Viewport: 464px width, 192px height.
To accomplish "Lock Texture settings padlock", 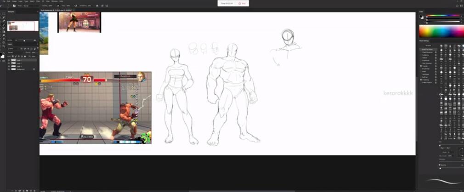I will (x=436, y=58).
